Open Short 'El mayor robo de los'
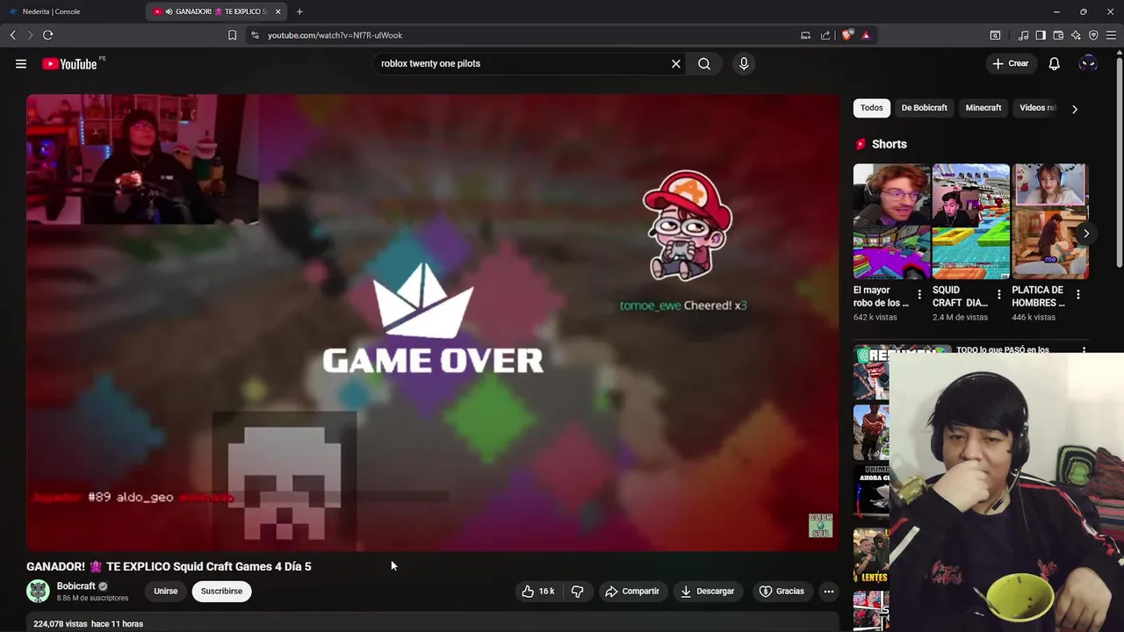 click(x=891, y=221)
